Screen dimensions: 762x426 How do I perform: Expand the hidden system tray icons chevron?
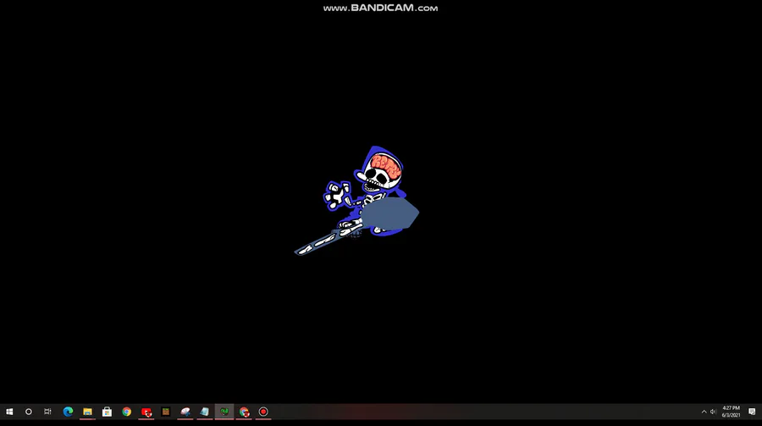(704, 412)
